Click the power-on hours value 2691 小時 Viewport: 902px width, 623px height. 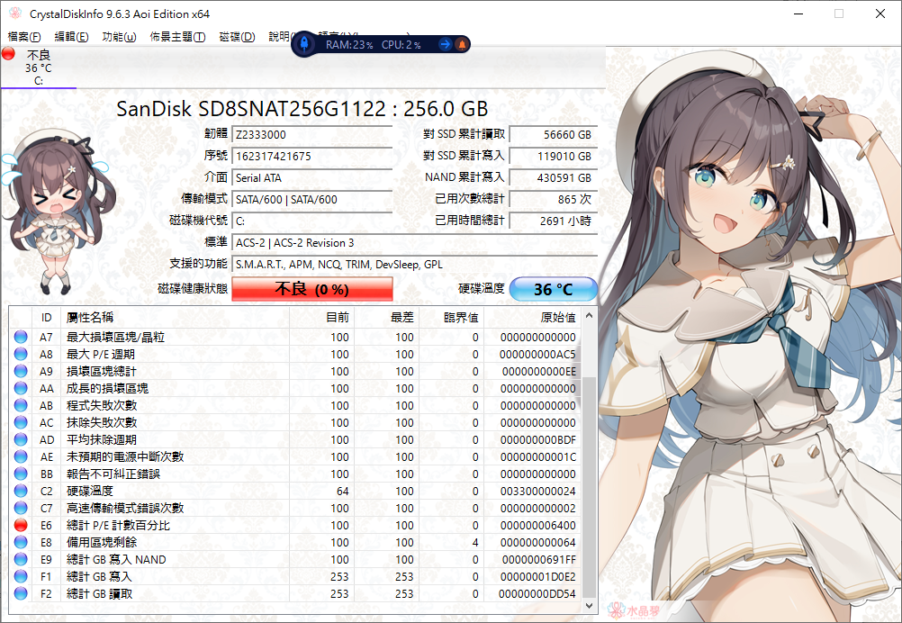pos(554,221)
